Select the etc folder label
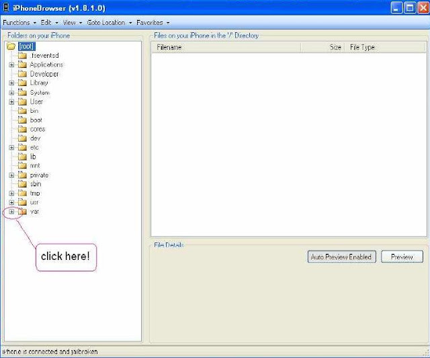The image size is (430, 358). (x=34, y=148)
